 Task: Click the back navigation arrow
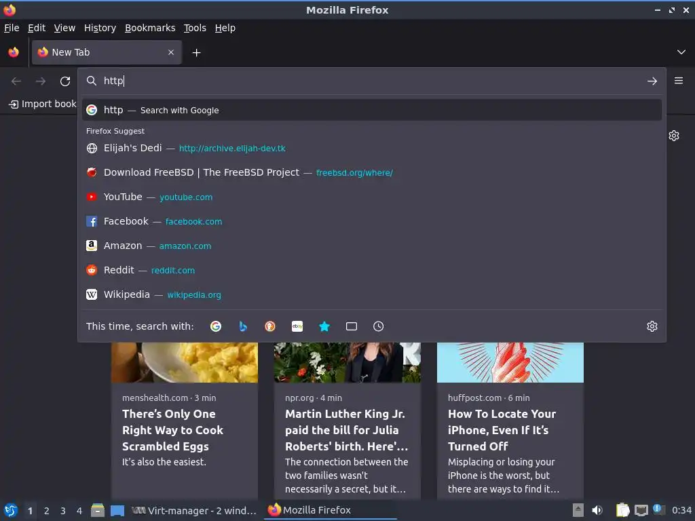point(16,81)
